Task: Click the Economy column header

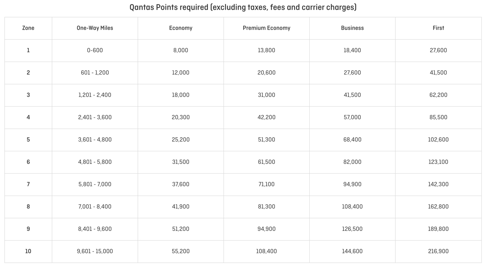Action: 181,28
